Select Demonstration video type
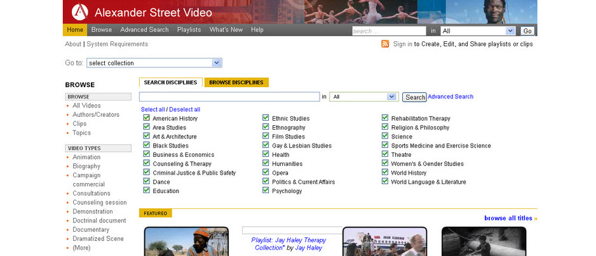This screenshot has width=596, height=256. tap(93, 212)
